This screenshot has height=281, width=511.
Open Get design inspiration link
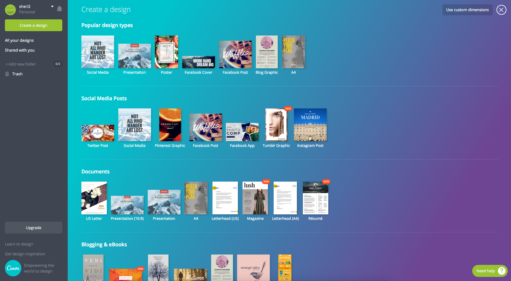pos(25,254)
